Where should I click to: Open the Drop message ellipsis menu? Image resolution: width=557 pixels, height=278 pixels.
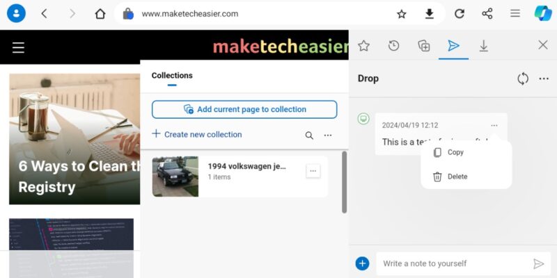point(494,126)
